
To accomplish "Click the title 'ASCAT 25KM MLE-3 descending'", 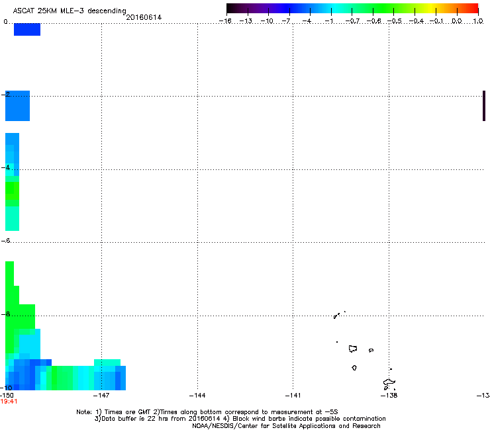I will click(x=70, y=11).
